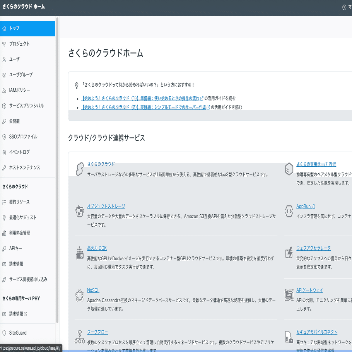Click the さくらのクラウドホーム page title
The width and height of the screenshot is (352, 352).
click(x=106, y=53)
